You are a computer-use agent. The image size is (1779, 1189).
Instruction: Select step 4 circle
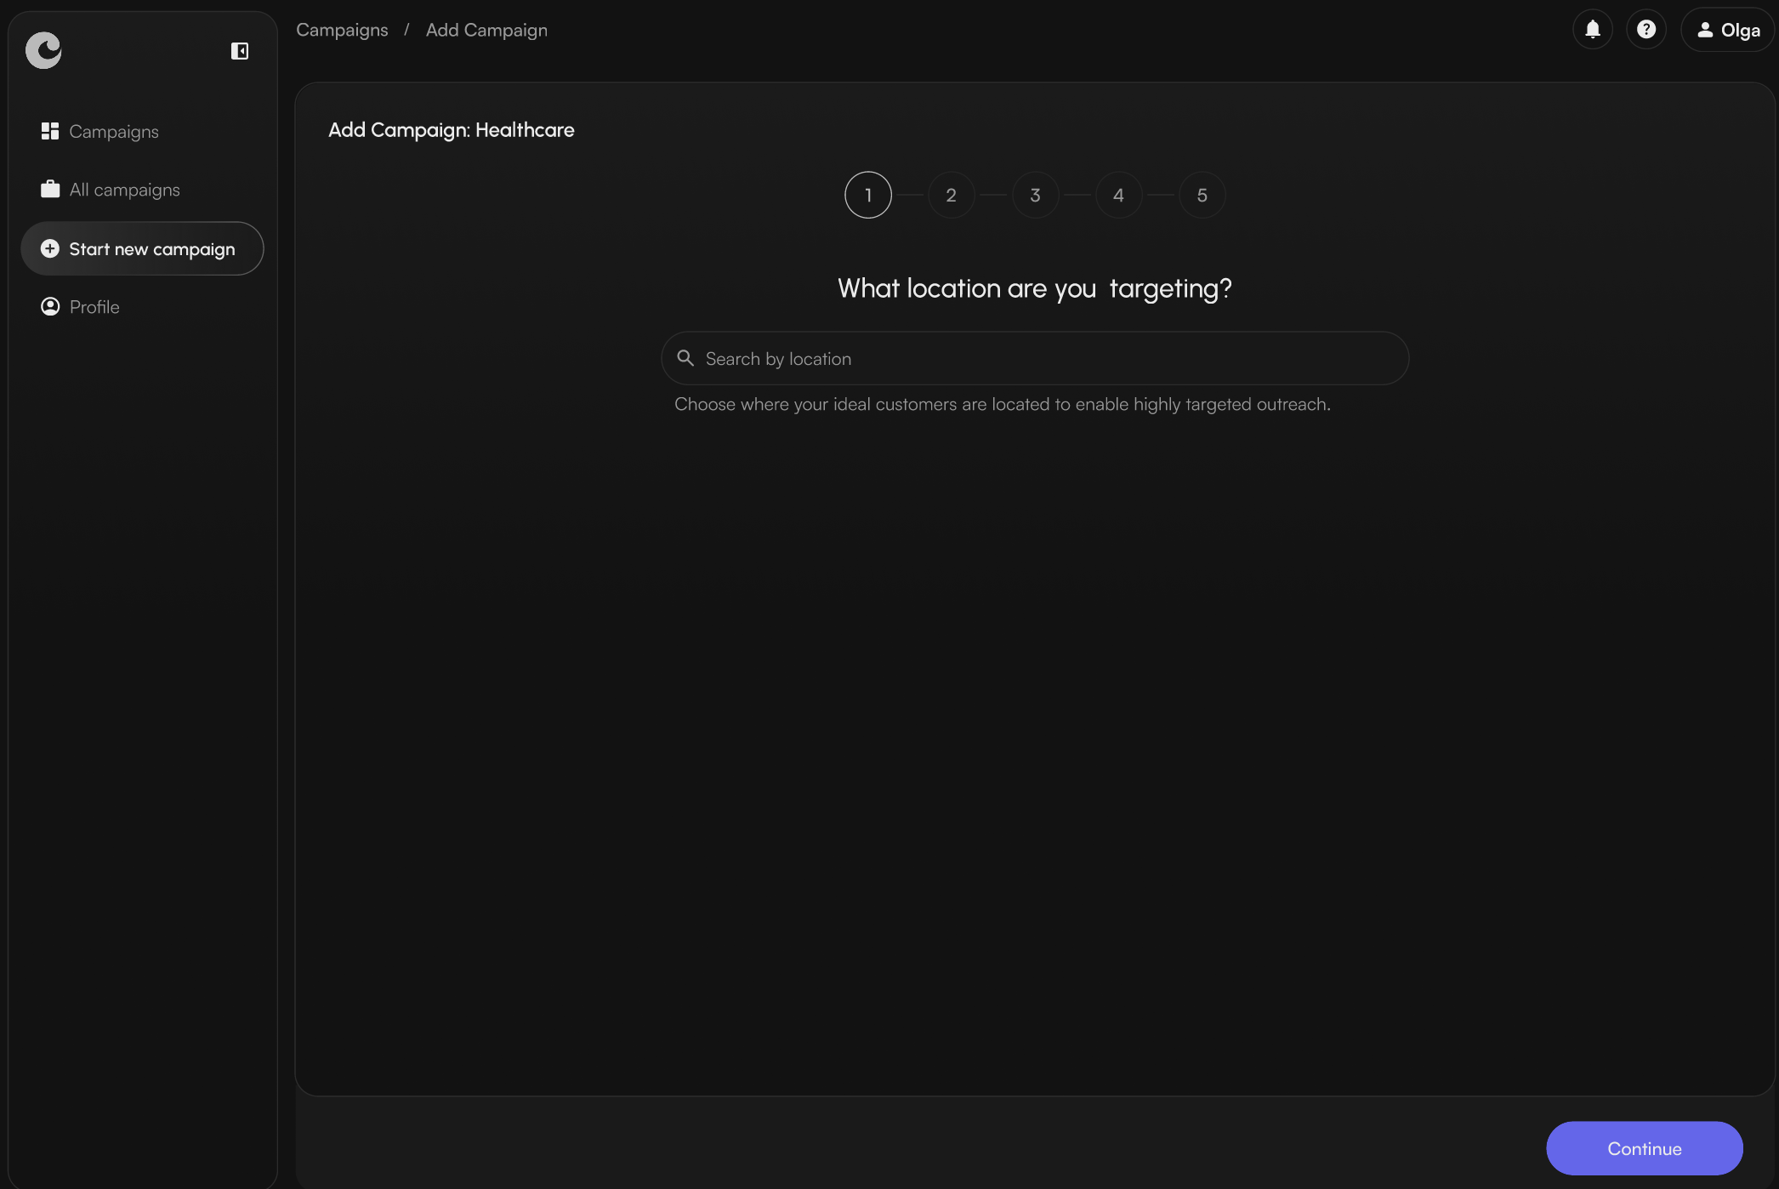(x=1118, y=195)
